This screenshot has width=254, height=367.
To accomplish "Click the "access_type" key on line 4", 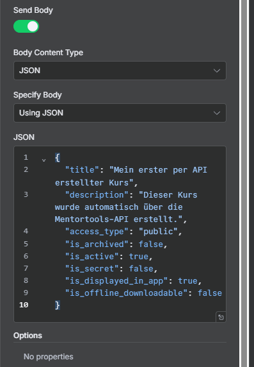I will tap(97, 232).
